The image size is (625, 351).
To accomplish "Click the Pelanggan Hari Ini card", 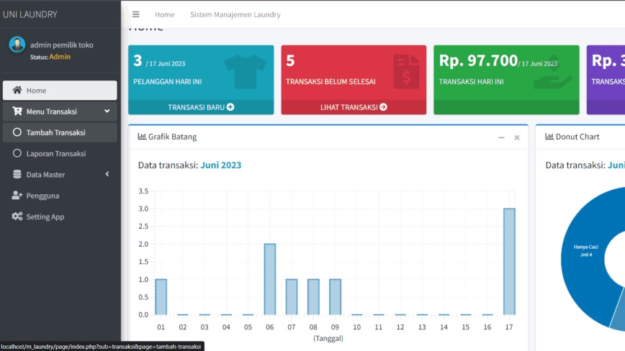I will point(201,80).
